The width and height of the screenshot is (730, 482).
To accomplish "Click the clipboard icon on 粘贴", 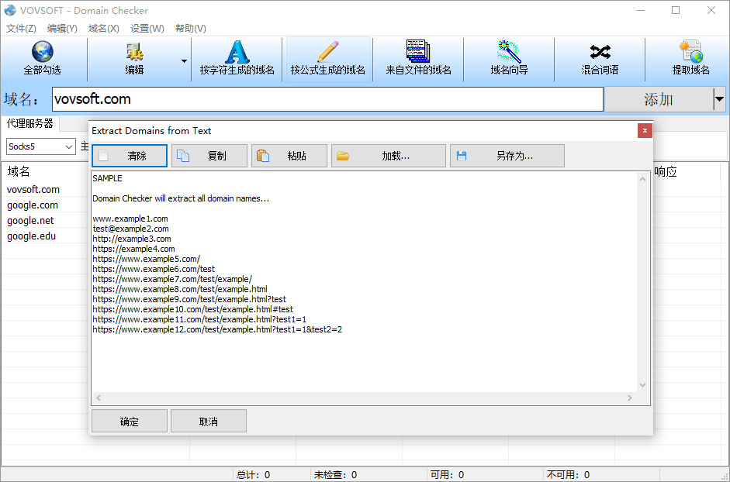I will click(x=263, y=156).
